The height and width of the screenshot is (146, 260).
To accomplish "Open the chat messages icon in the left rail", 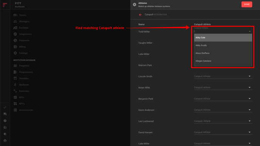I will tap(5, 114).
